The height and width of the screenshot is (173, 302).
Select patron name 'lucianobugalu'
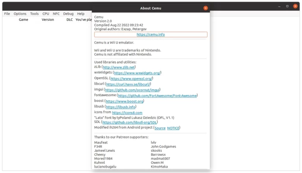pos(105,167)
